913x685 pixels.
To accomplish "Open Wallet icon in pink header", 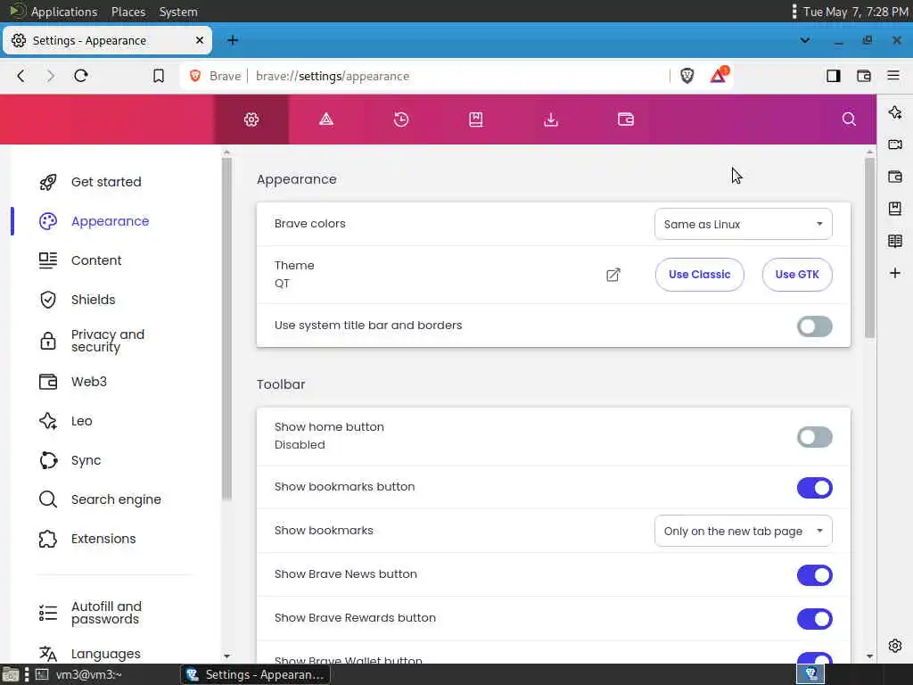I will 625,120.
